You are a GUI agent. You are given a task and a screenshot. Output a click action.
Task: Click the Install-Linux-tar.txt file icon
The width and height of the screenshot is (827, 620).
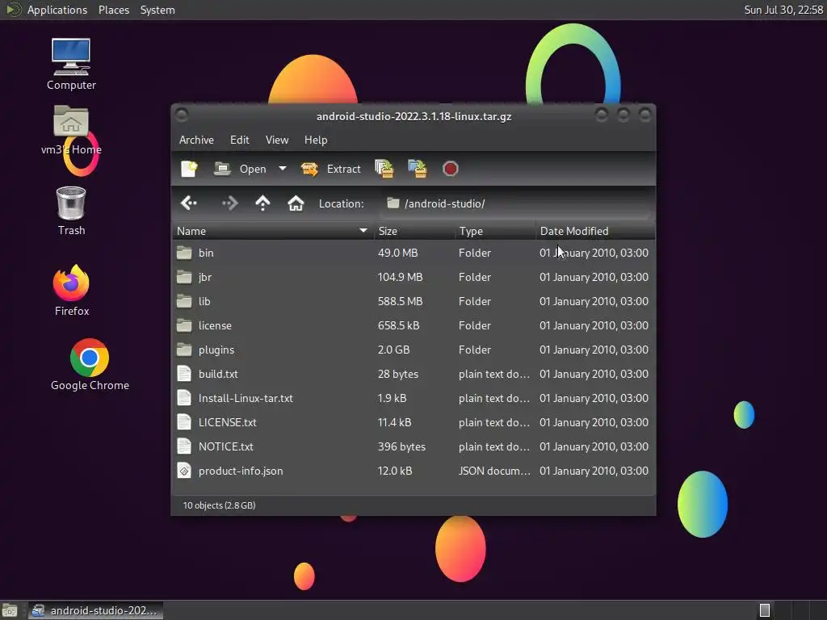click(x=184, y=398)
